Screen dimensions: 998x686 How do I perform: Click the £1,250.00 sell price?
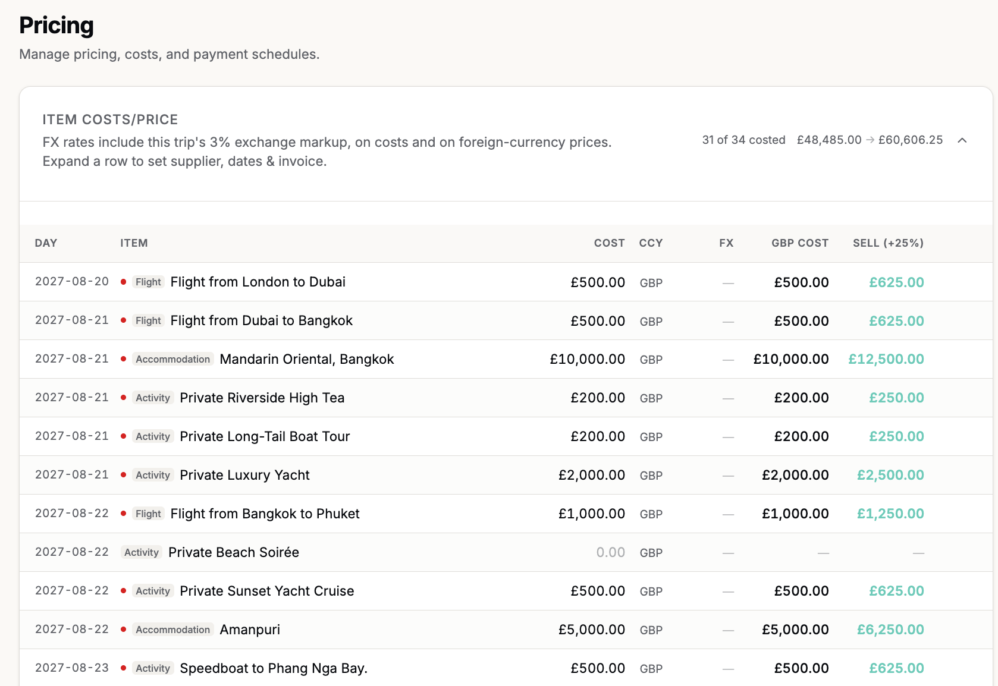890,514
